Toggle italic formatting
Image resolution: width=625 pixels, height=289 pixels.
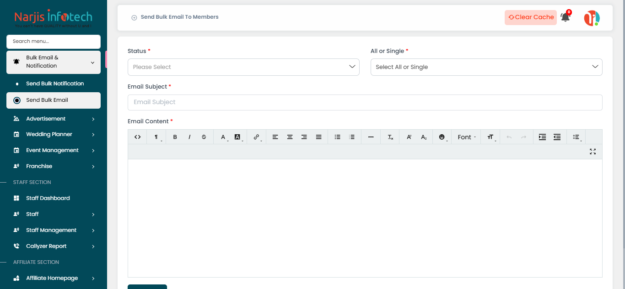pos(189,137)
